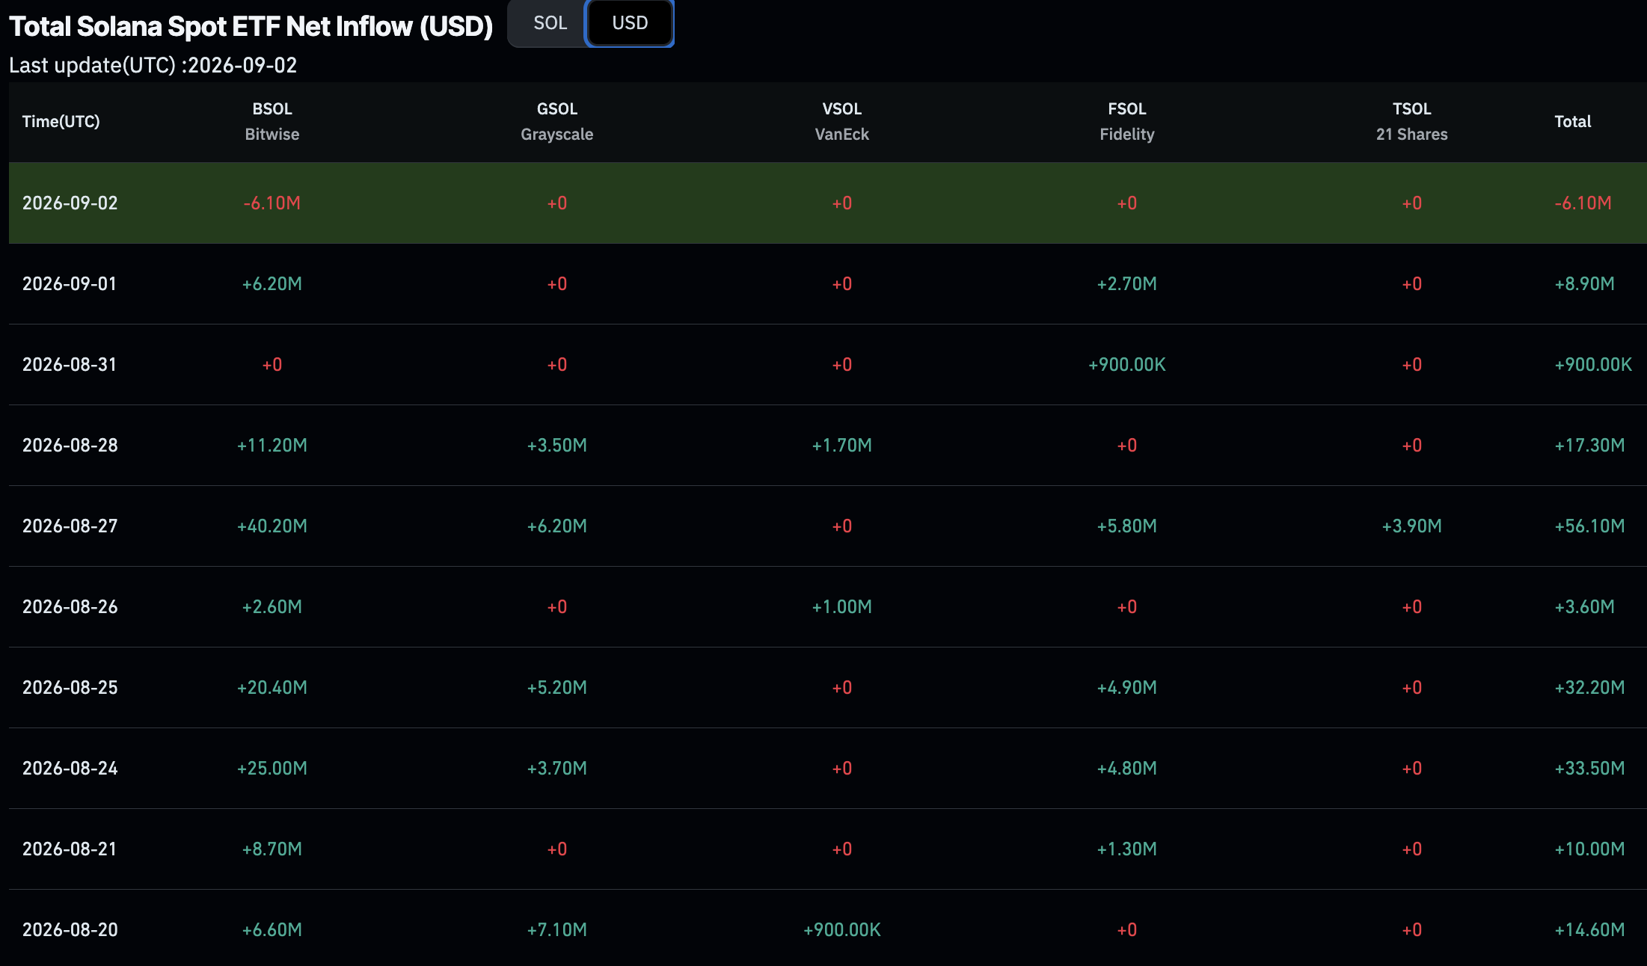The image size is (1647, 966).
Task: Click the +3.50M GSOL value
Action: click(557, 445)
